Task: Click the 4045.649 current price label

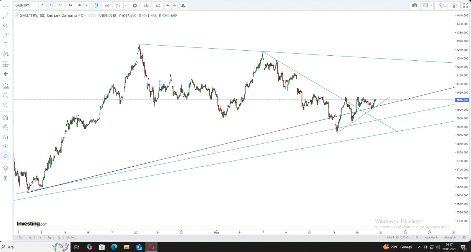Action: click(x=462, y=100)
